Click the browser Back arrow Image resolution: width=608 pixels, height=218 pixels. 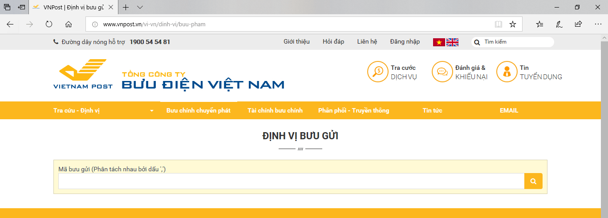pos(10,24)
